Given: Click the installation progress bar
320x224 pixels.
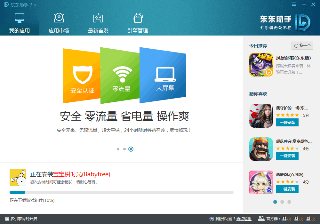Looking at the screenshot, I should (x=121, y=192).
